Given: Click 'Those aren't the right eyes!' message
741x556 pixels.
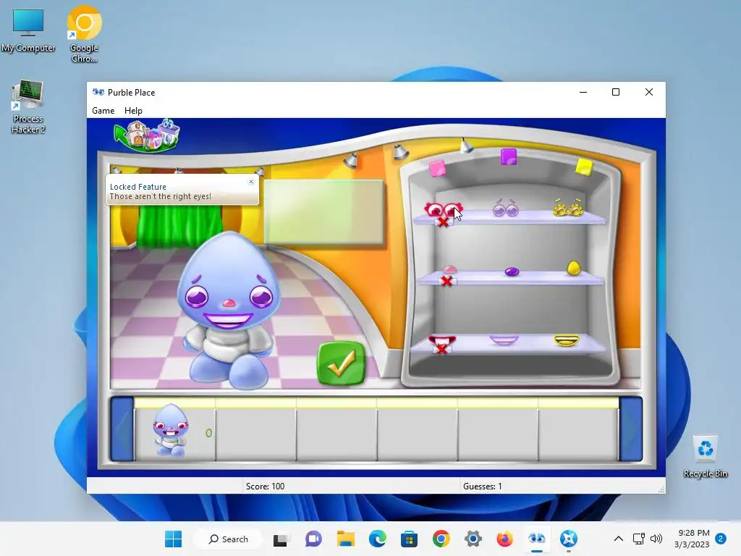Looking at the screenshot, I should (160, 196).
